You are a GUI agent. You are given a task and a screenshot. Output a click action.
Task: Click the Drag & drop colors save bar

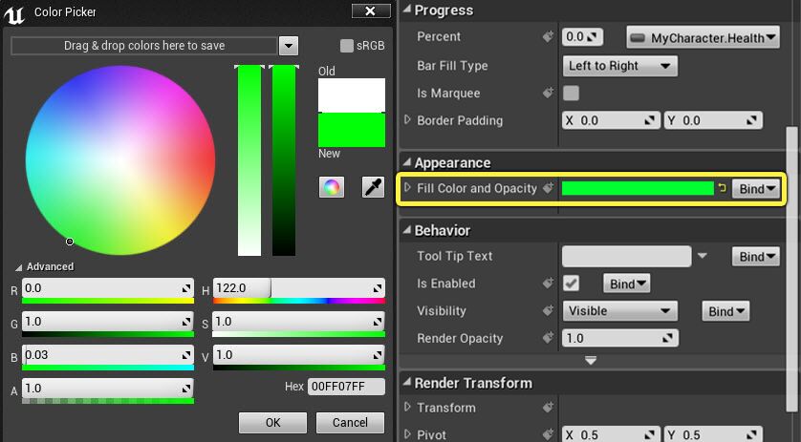point(144,46)
